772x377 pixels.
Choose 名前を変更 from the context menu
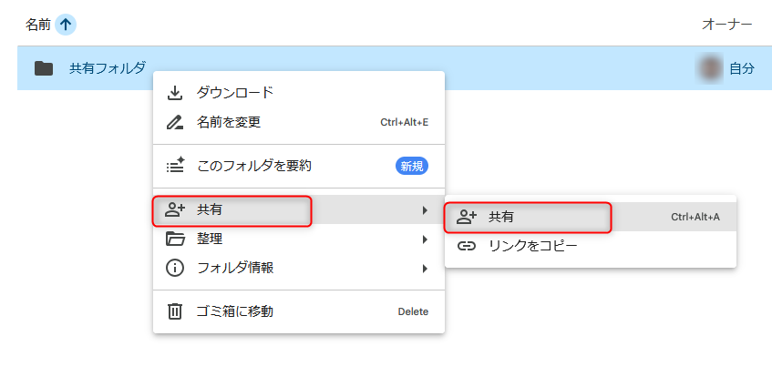(229, 122)
